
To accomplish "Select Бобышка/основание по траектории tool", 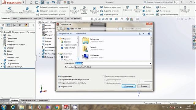I will (x=52, y=7).
